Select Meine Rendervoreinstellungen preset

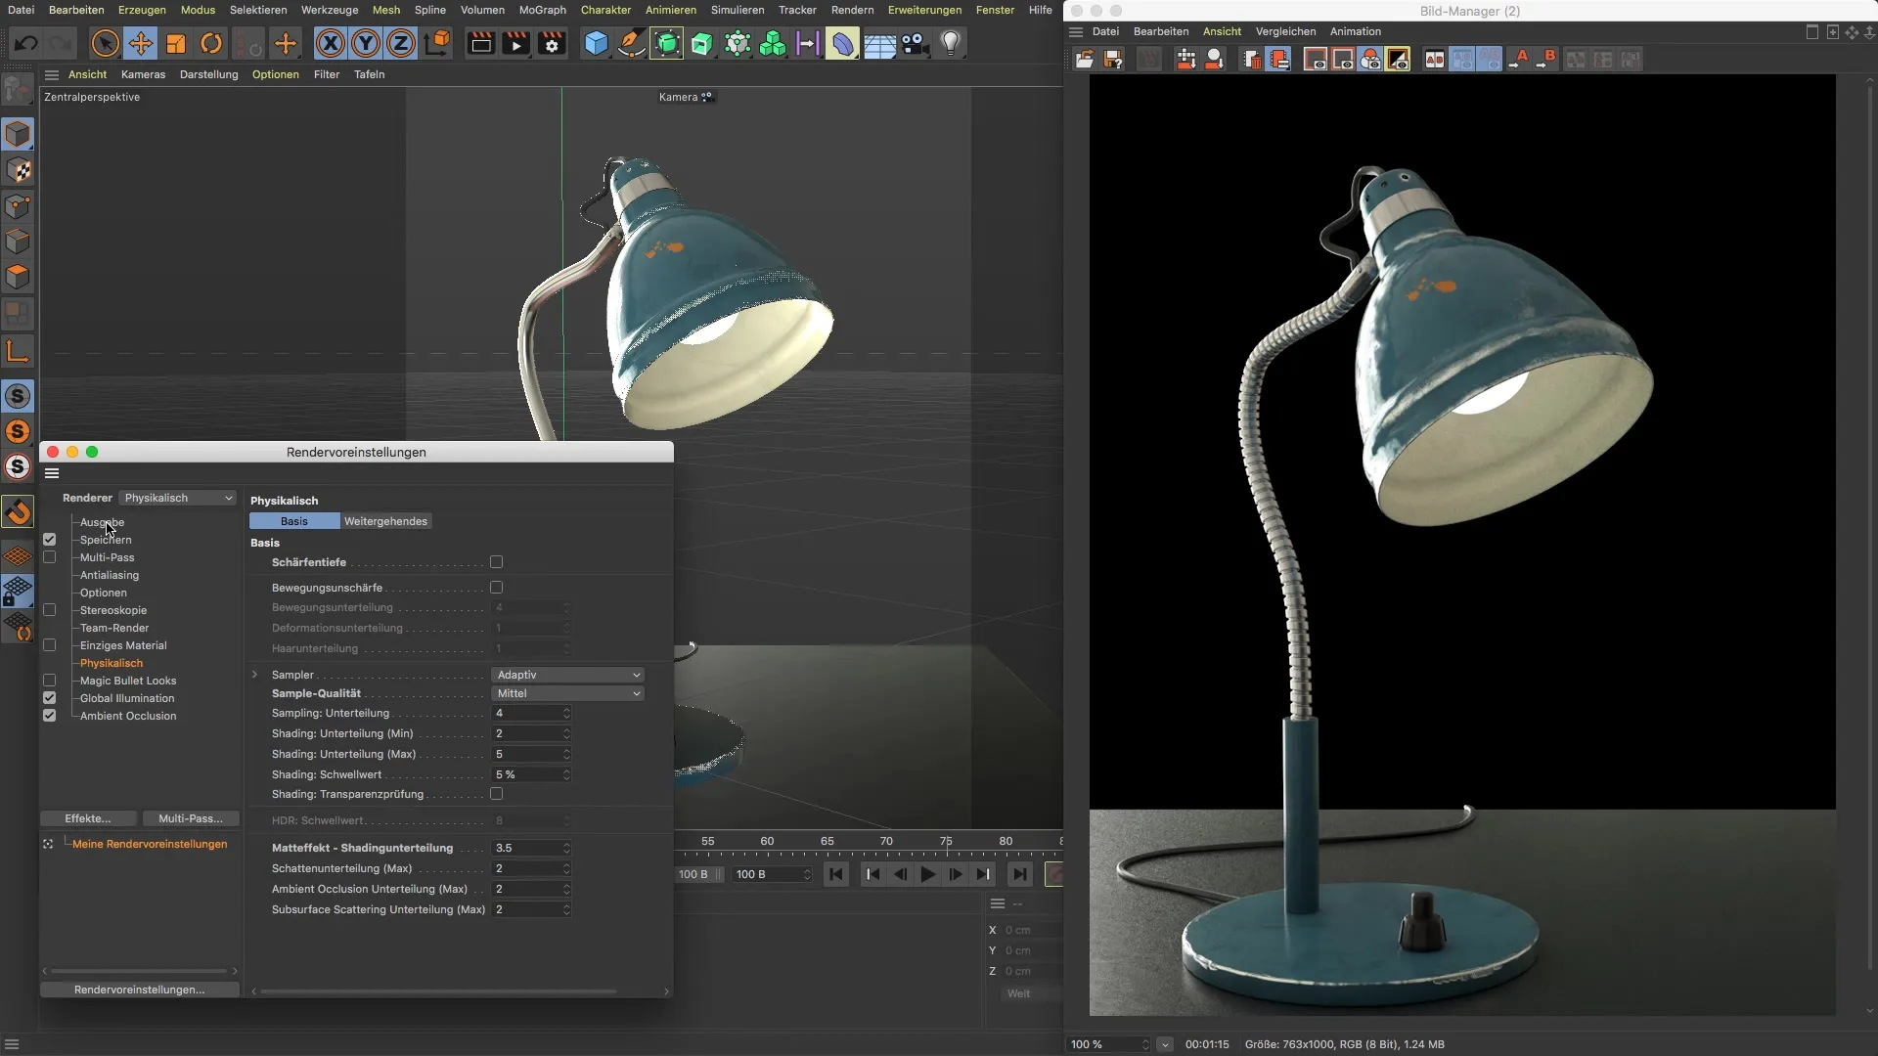pos(150,844)
